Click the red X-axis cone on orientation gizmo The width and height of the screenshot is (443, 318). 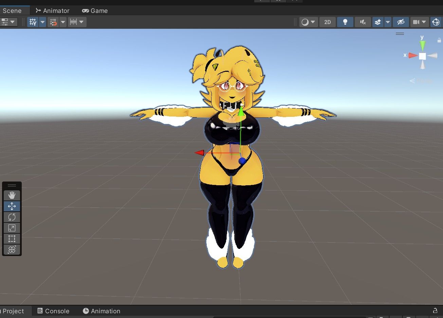(412, 55)
